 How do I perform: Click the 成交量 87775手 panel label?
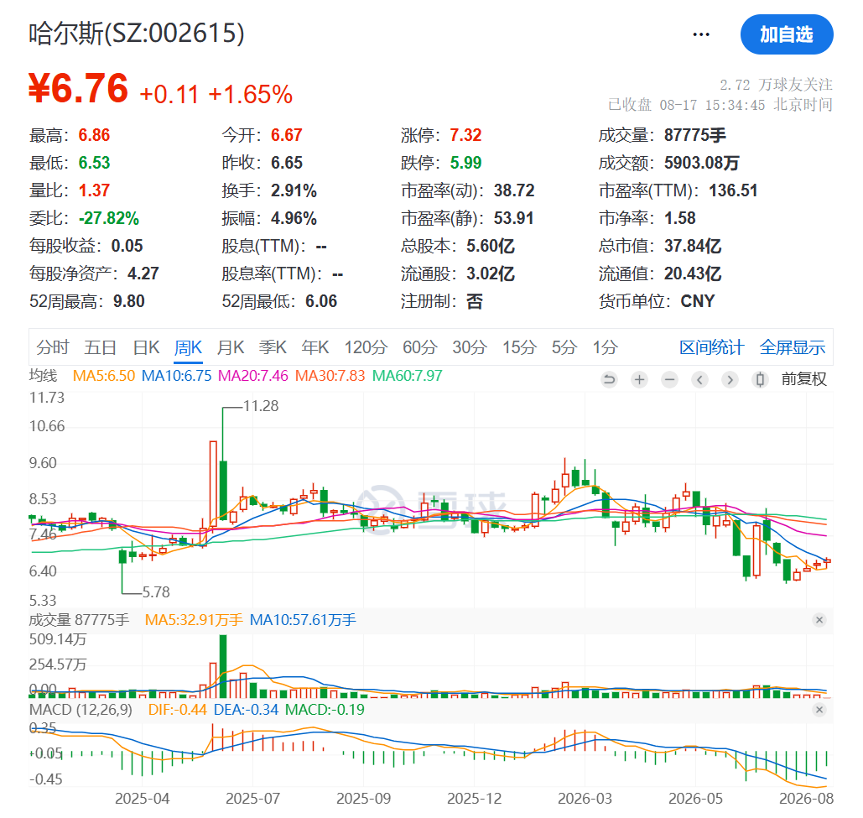(x=79, y=620)
